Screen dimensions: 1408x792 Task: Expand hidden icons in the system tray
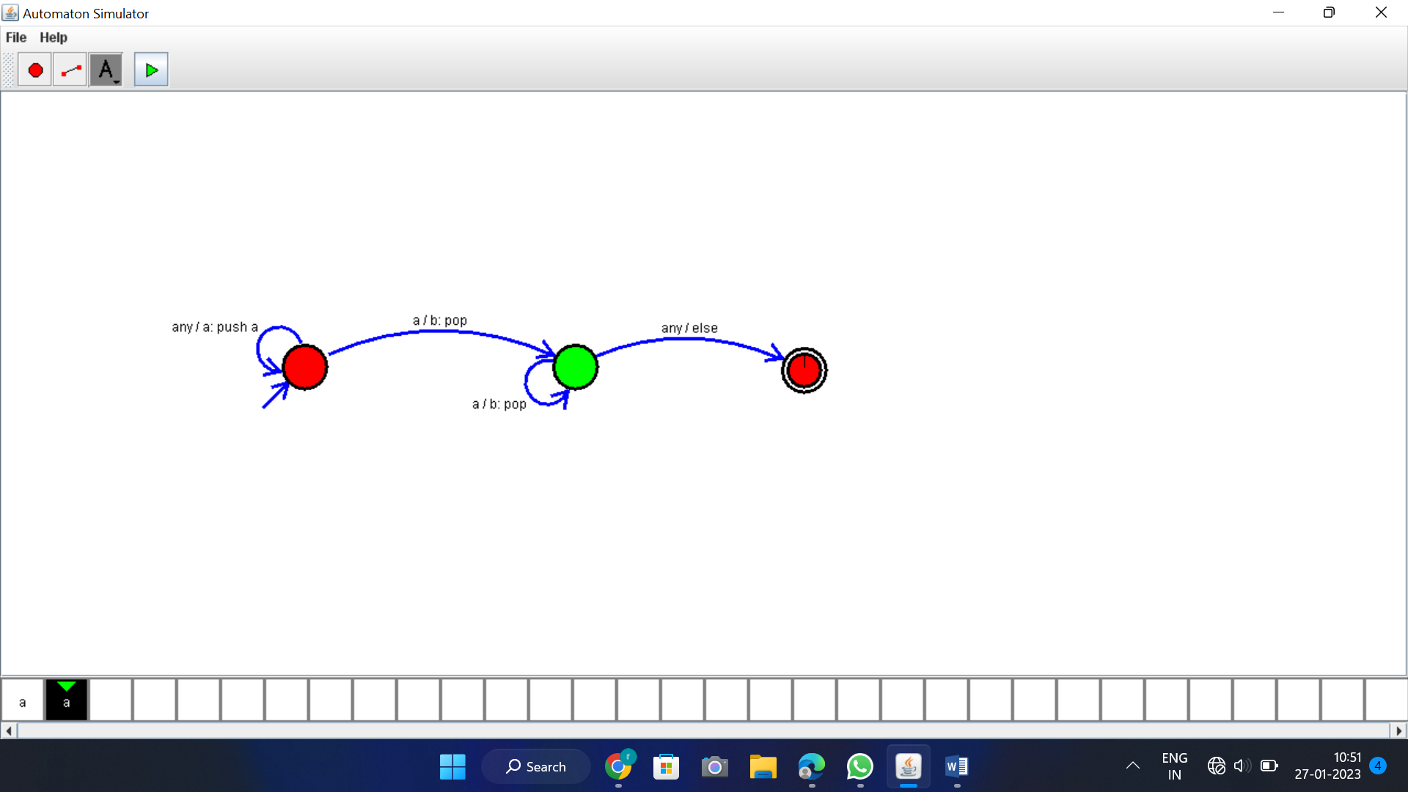[1132, 766]
